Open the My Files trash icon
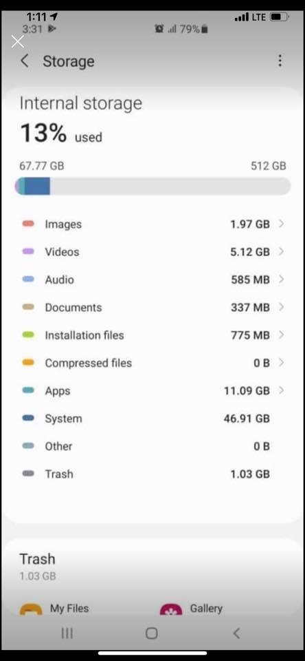Image resolution: width=305 pixels, height=661 pixels. (x=31, y=609)
